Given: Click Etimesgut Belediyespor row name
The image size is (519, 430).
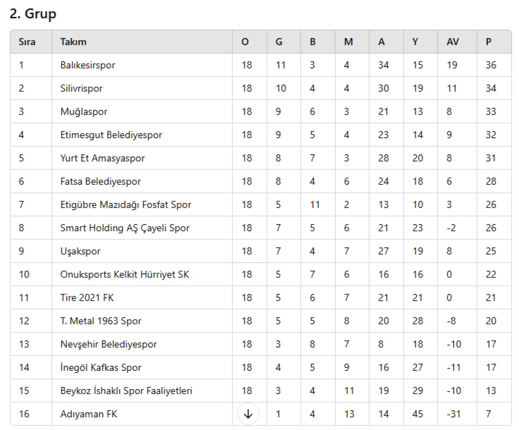Looking at the screenshot, I should coord(111,135).
